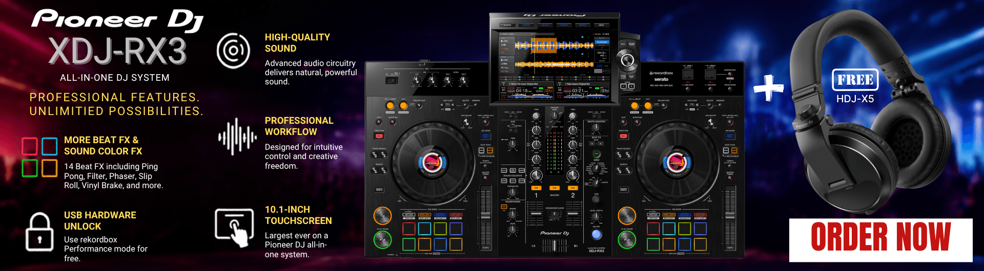Image resolution: width=984 pixels, height=271 pixels.
Task: Click the controller's touchscreen waveform display
Action: click(555, 65)
